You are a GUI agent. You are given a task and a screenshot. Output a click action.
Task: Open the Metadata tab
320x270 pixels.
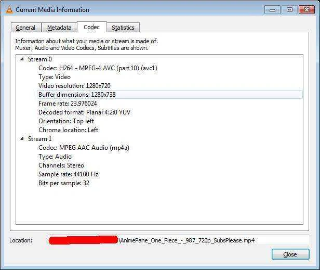click(59, 28)
